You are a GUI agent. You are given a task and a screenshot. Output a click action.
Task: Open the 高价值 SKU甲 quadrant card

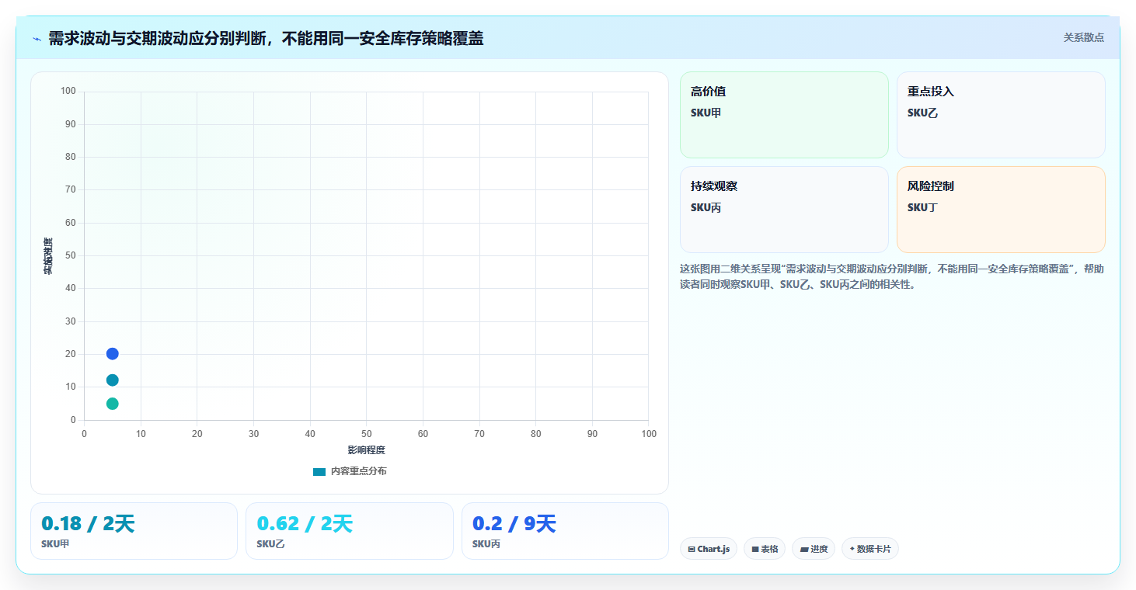click(x=784, y=115)
